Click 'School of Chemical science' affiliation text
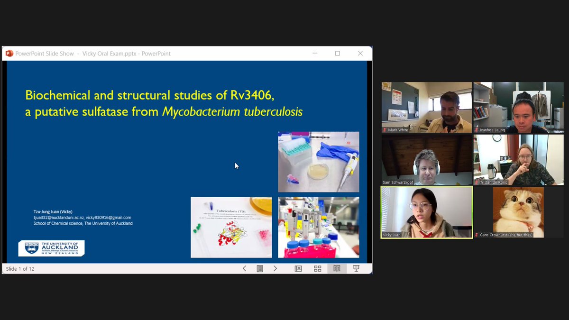The width and height of the screenshot is (569, 320). point(83,223)
